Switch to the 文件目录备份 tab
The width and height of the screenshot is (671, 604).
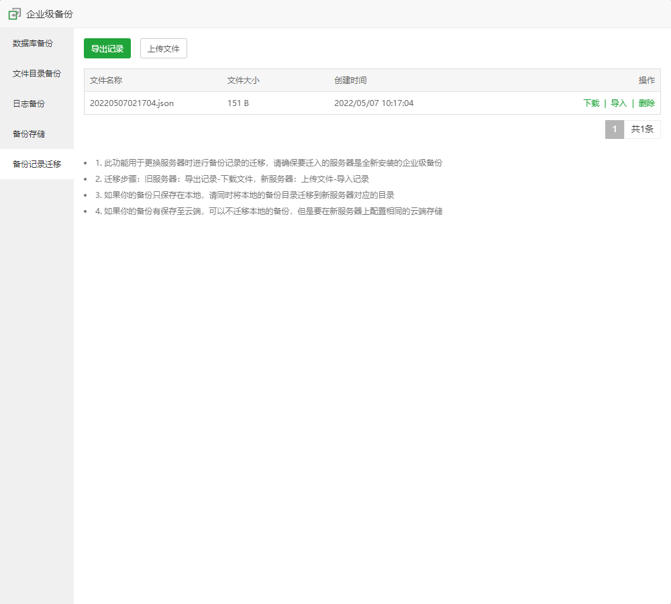(37, 74)
